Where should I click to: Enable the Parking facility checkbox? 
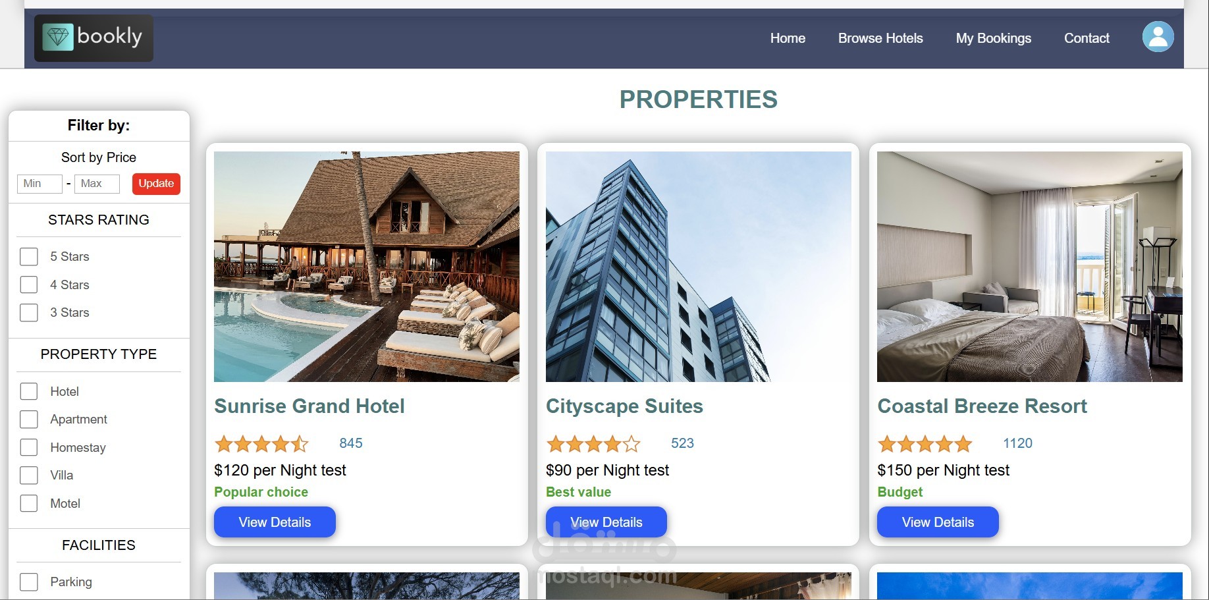[x=29, y=582]
